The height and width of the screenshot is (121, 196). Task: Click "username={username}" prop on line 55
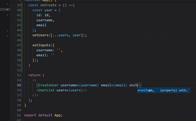80,85
